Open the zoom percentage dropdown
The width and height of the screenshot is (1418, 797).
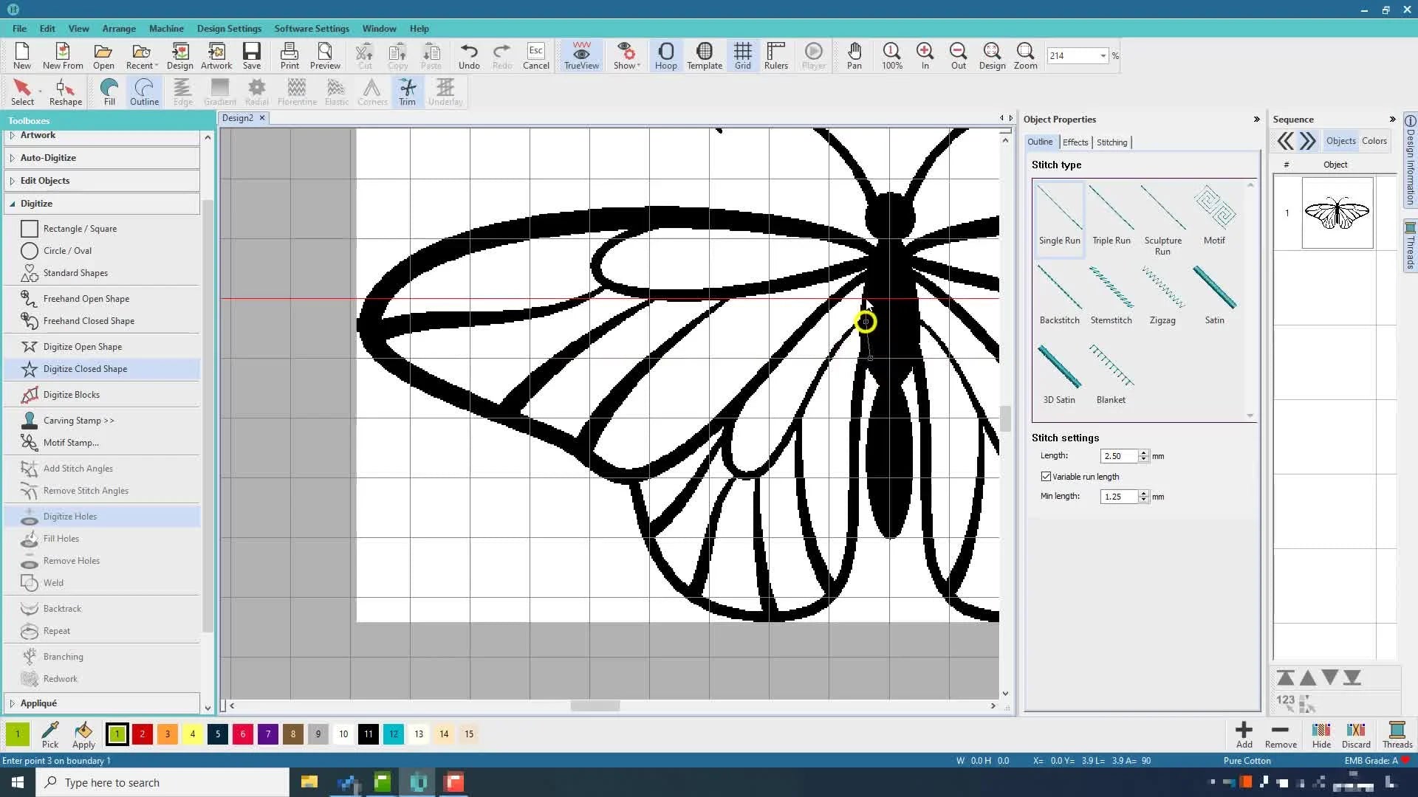click(1103, 55)
